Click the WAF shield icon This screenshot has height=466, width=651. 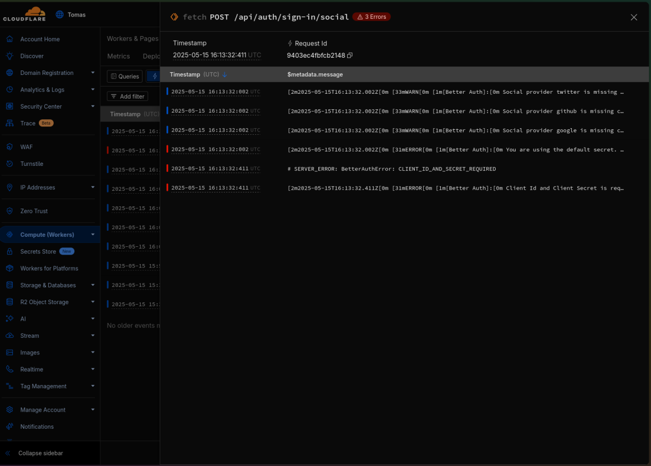pyautogui.click(x=9, y=146)
